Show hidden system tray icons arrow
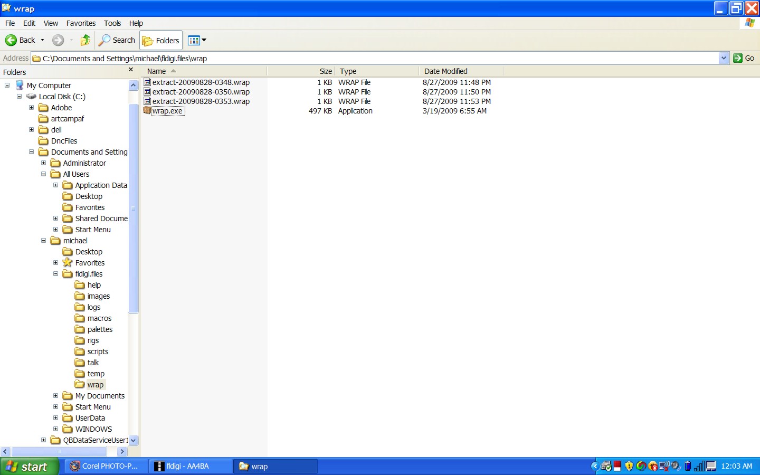The image size is (760, 475). pos(595,466)
